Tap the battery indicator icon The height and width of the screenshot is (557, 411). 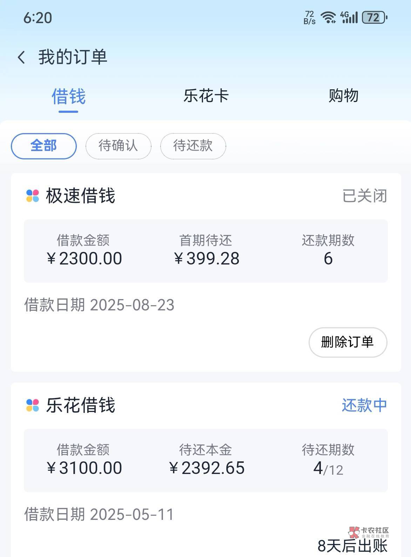coord(374,17)
